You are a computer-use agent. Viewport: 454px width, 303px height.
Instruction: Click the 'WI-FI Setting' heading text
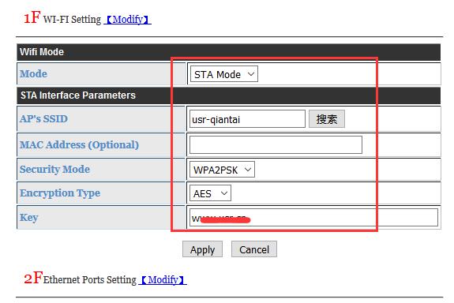72,20
